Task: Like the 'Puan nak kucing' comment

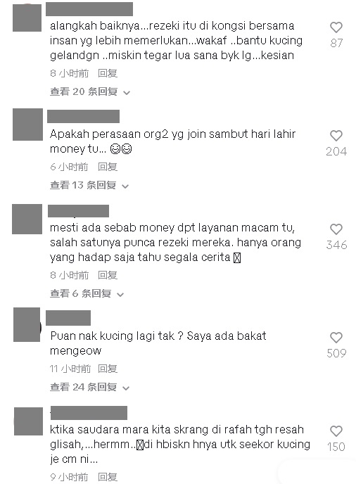Action: (x=336, y=338)
